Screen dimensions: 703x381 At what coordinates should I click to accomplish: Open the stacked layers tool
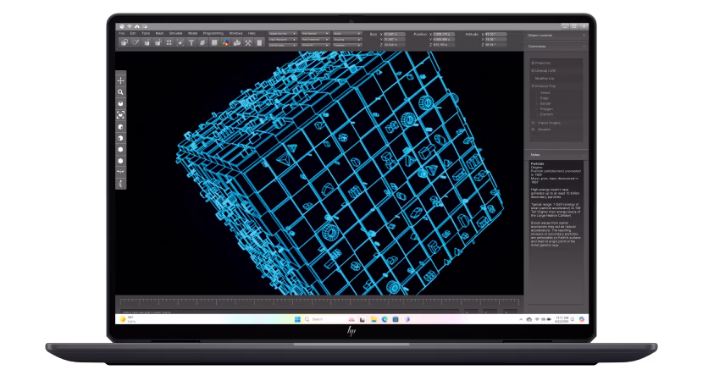coord(202,42)
